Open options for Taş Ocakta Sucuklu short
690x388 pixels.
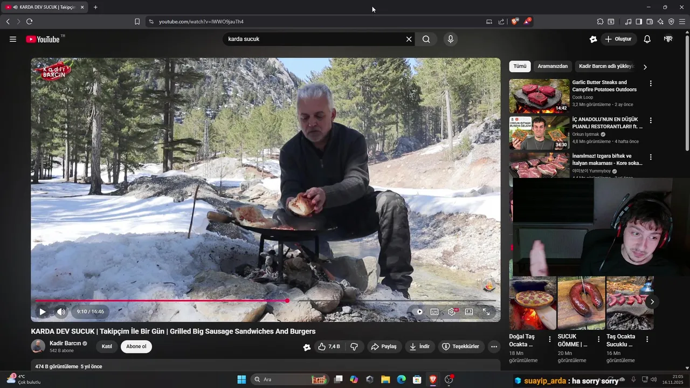coord(647,339)
